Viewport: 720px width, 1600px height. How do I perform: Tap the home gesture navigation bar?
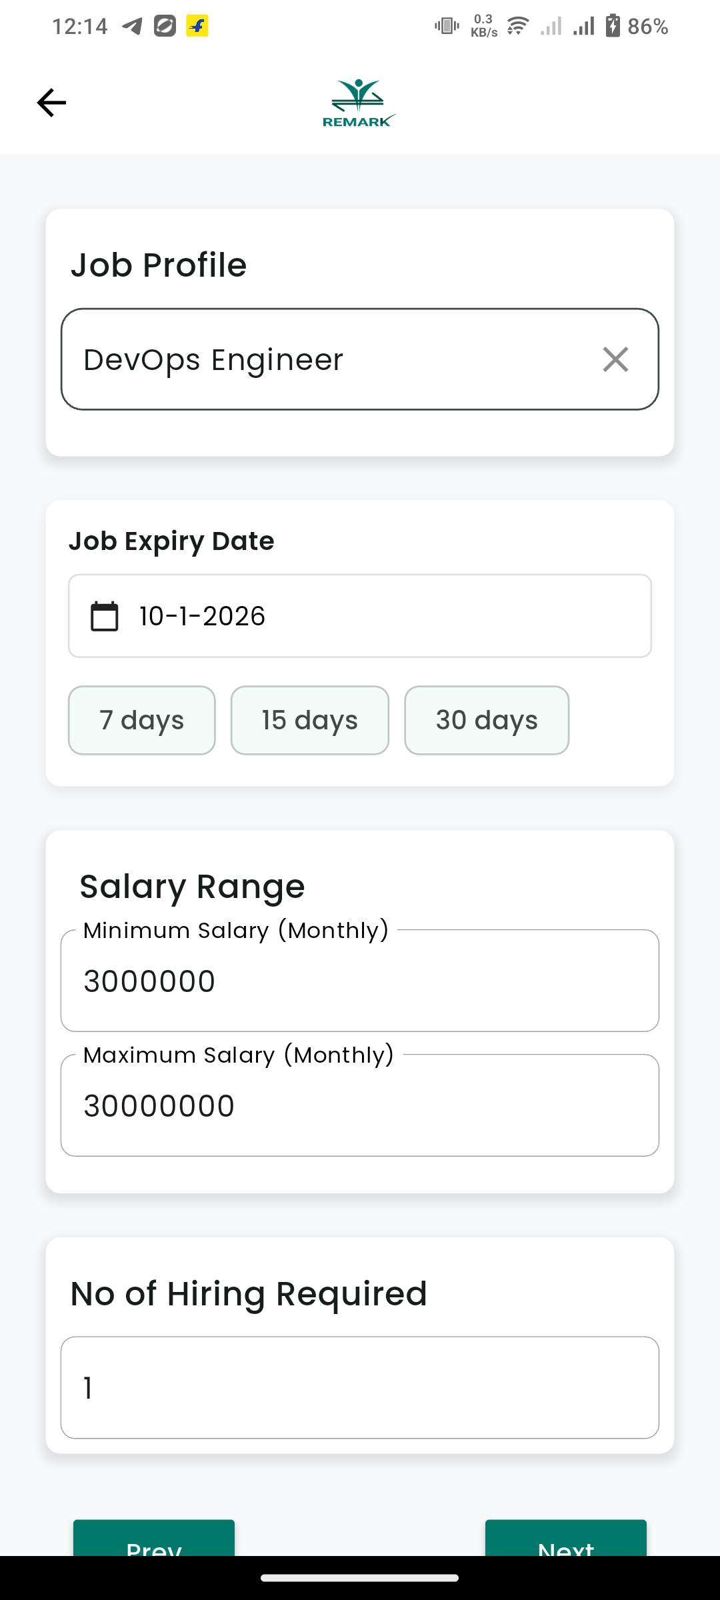tap(360, 1578)
